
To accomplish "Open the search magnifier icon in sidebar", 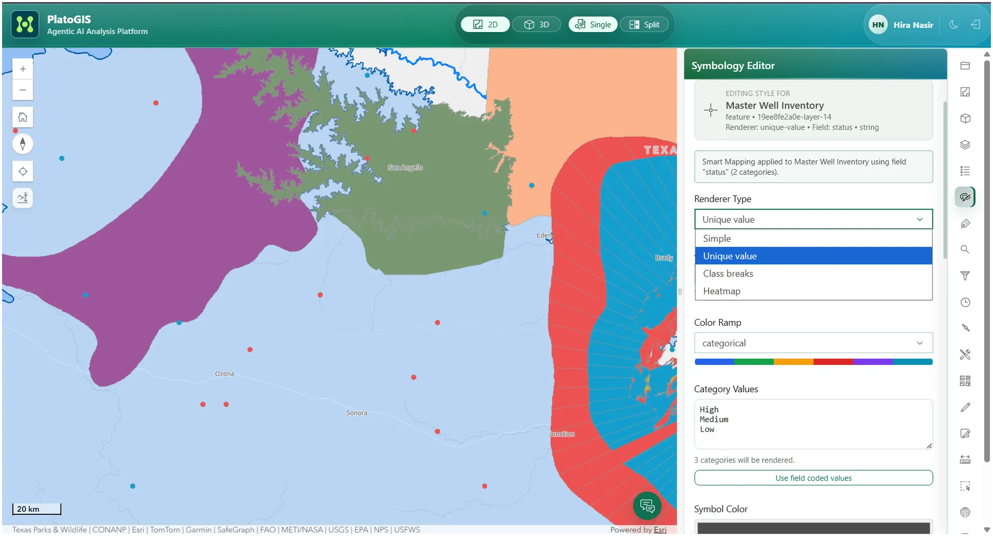I will (965, 250).
